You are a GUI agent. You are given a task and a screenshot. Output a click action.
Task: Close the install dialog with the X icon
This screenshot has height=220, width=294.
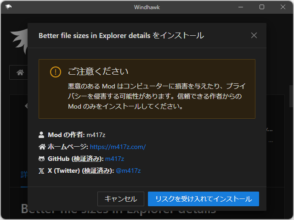tap(254, 35)
